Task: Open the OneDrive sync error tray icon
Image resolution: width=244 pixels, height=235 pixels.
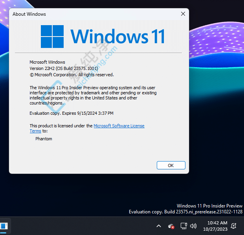Action: 171,226
